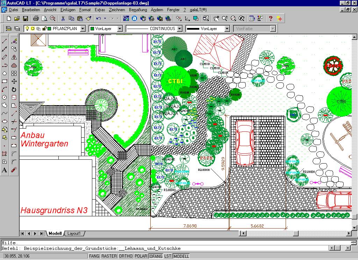Viewport: 358px width, 260px height.
Task: Select the Text tool letter A
Action: pyautogui.click(x=4, y=170)
